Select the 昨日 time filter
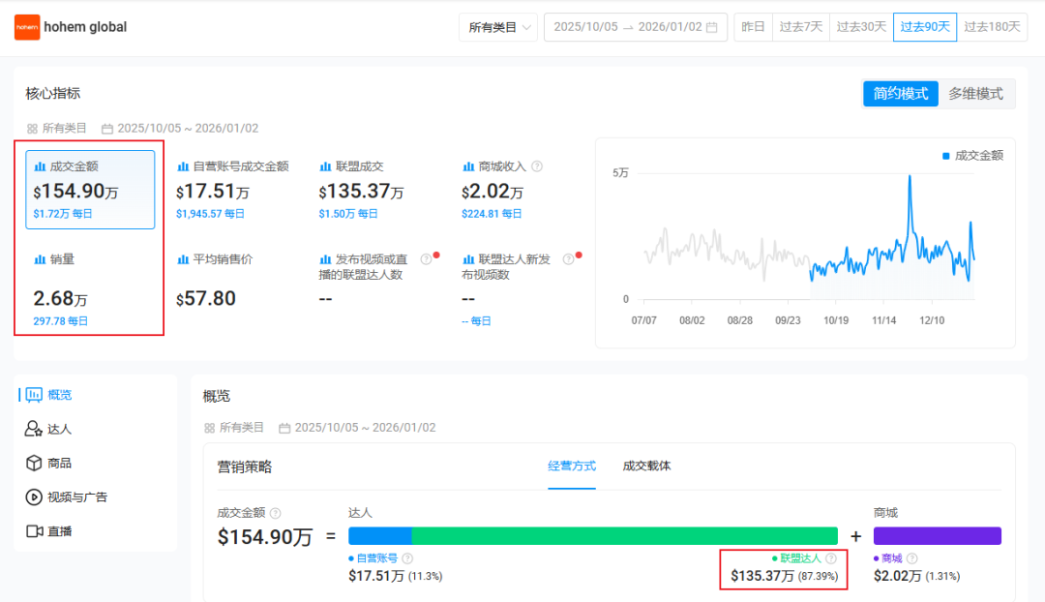1045x602 pixels. [x=753, y=27]
